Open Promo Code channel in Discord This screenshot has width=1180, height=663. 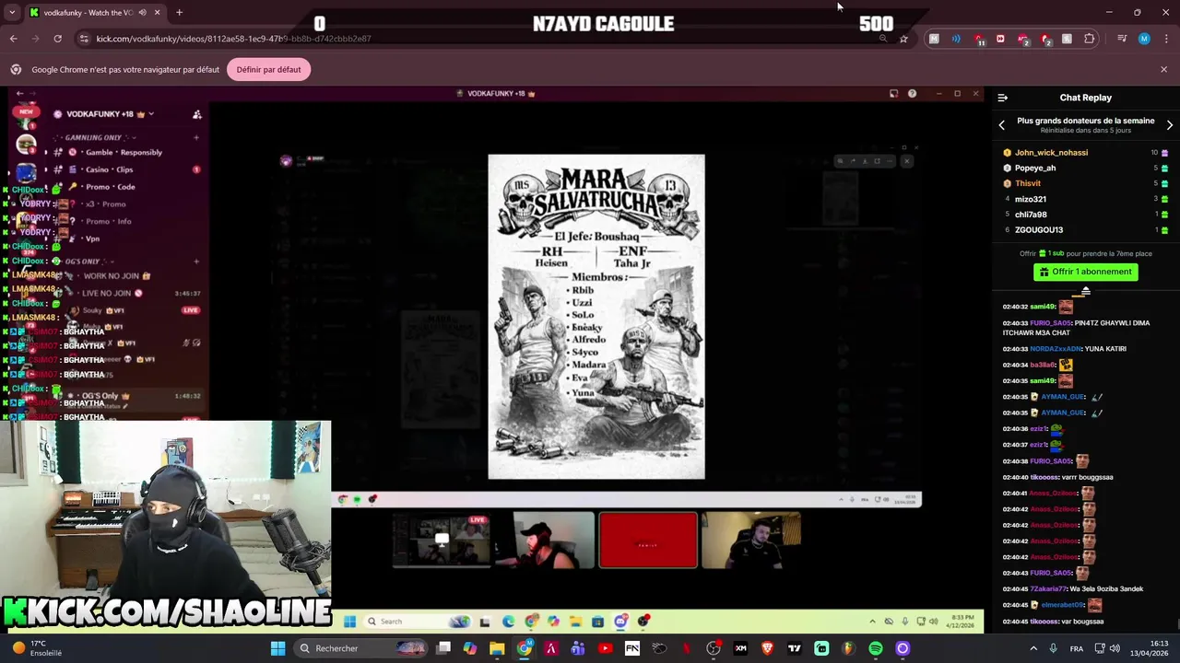pos(110,187)
